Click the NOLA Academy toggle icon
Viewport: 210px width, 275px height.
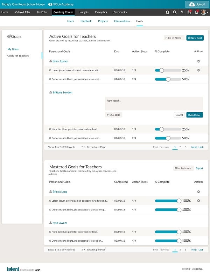tap(50, 4)
